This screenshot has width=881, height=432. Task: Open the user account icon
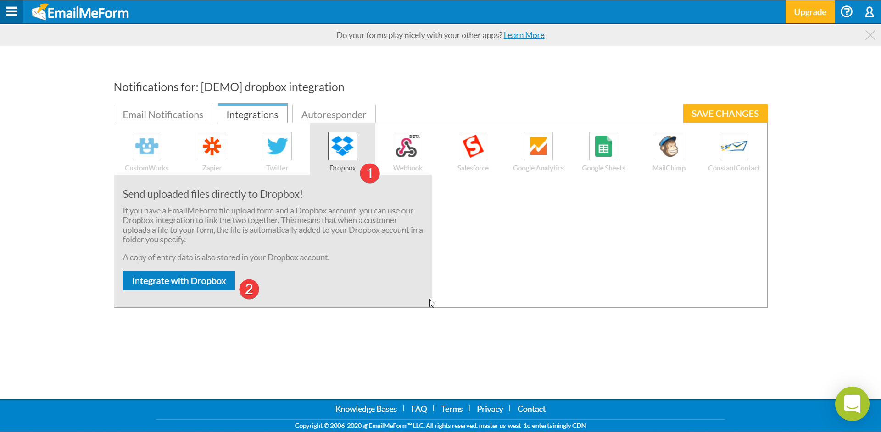869,12
